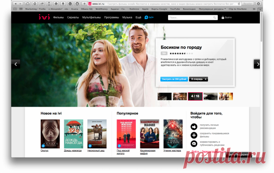Screen dimensions: 274x173
Task: Click the iCloud tabs button in toolbar
Action: [x=28, y=3]
